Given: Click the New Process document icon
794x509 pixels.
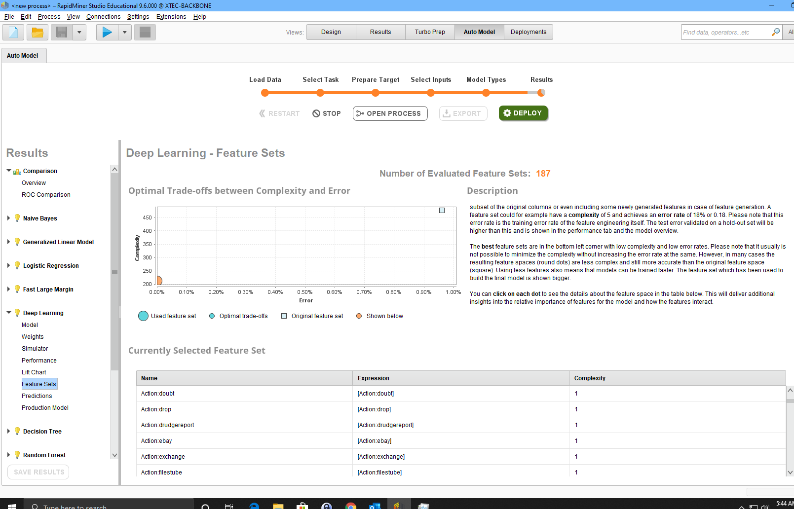Looking at the screenshot, I should pos(13,33).
